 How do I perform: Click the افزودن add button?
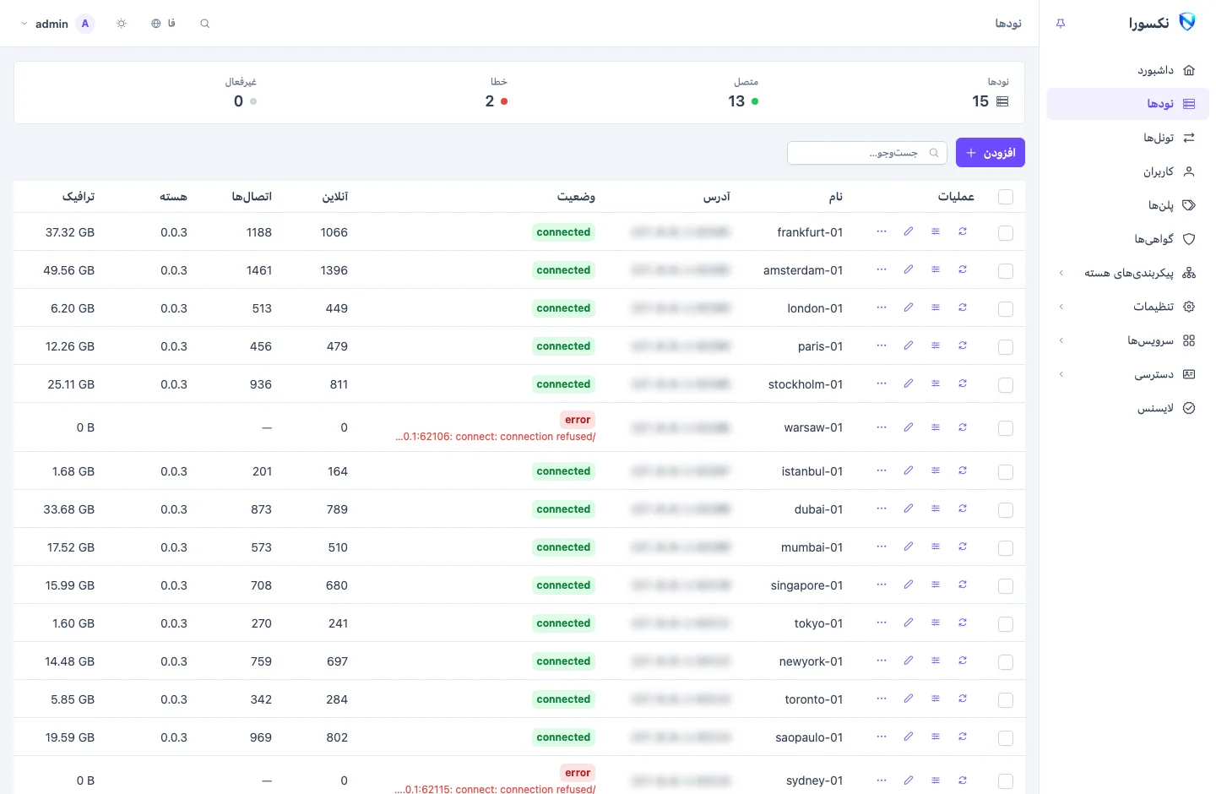pos(991,153)
